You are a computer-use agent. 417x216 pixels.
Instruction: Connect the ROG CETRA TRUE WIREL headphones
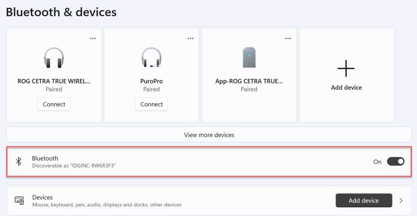(x=54, y=104)
